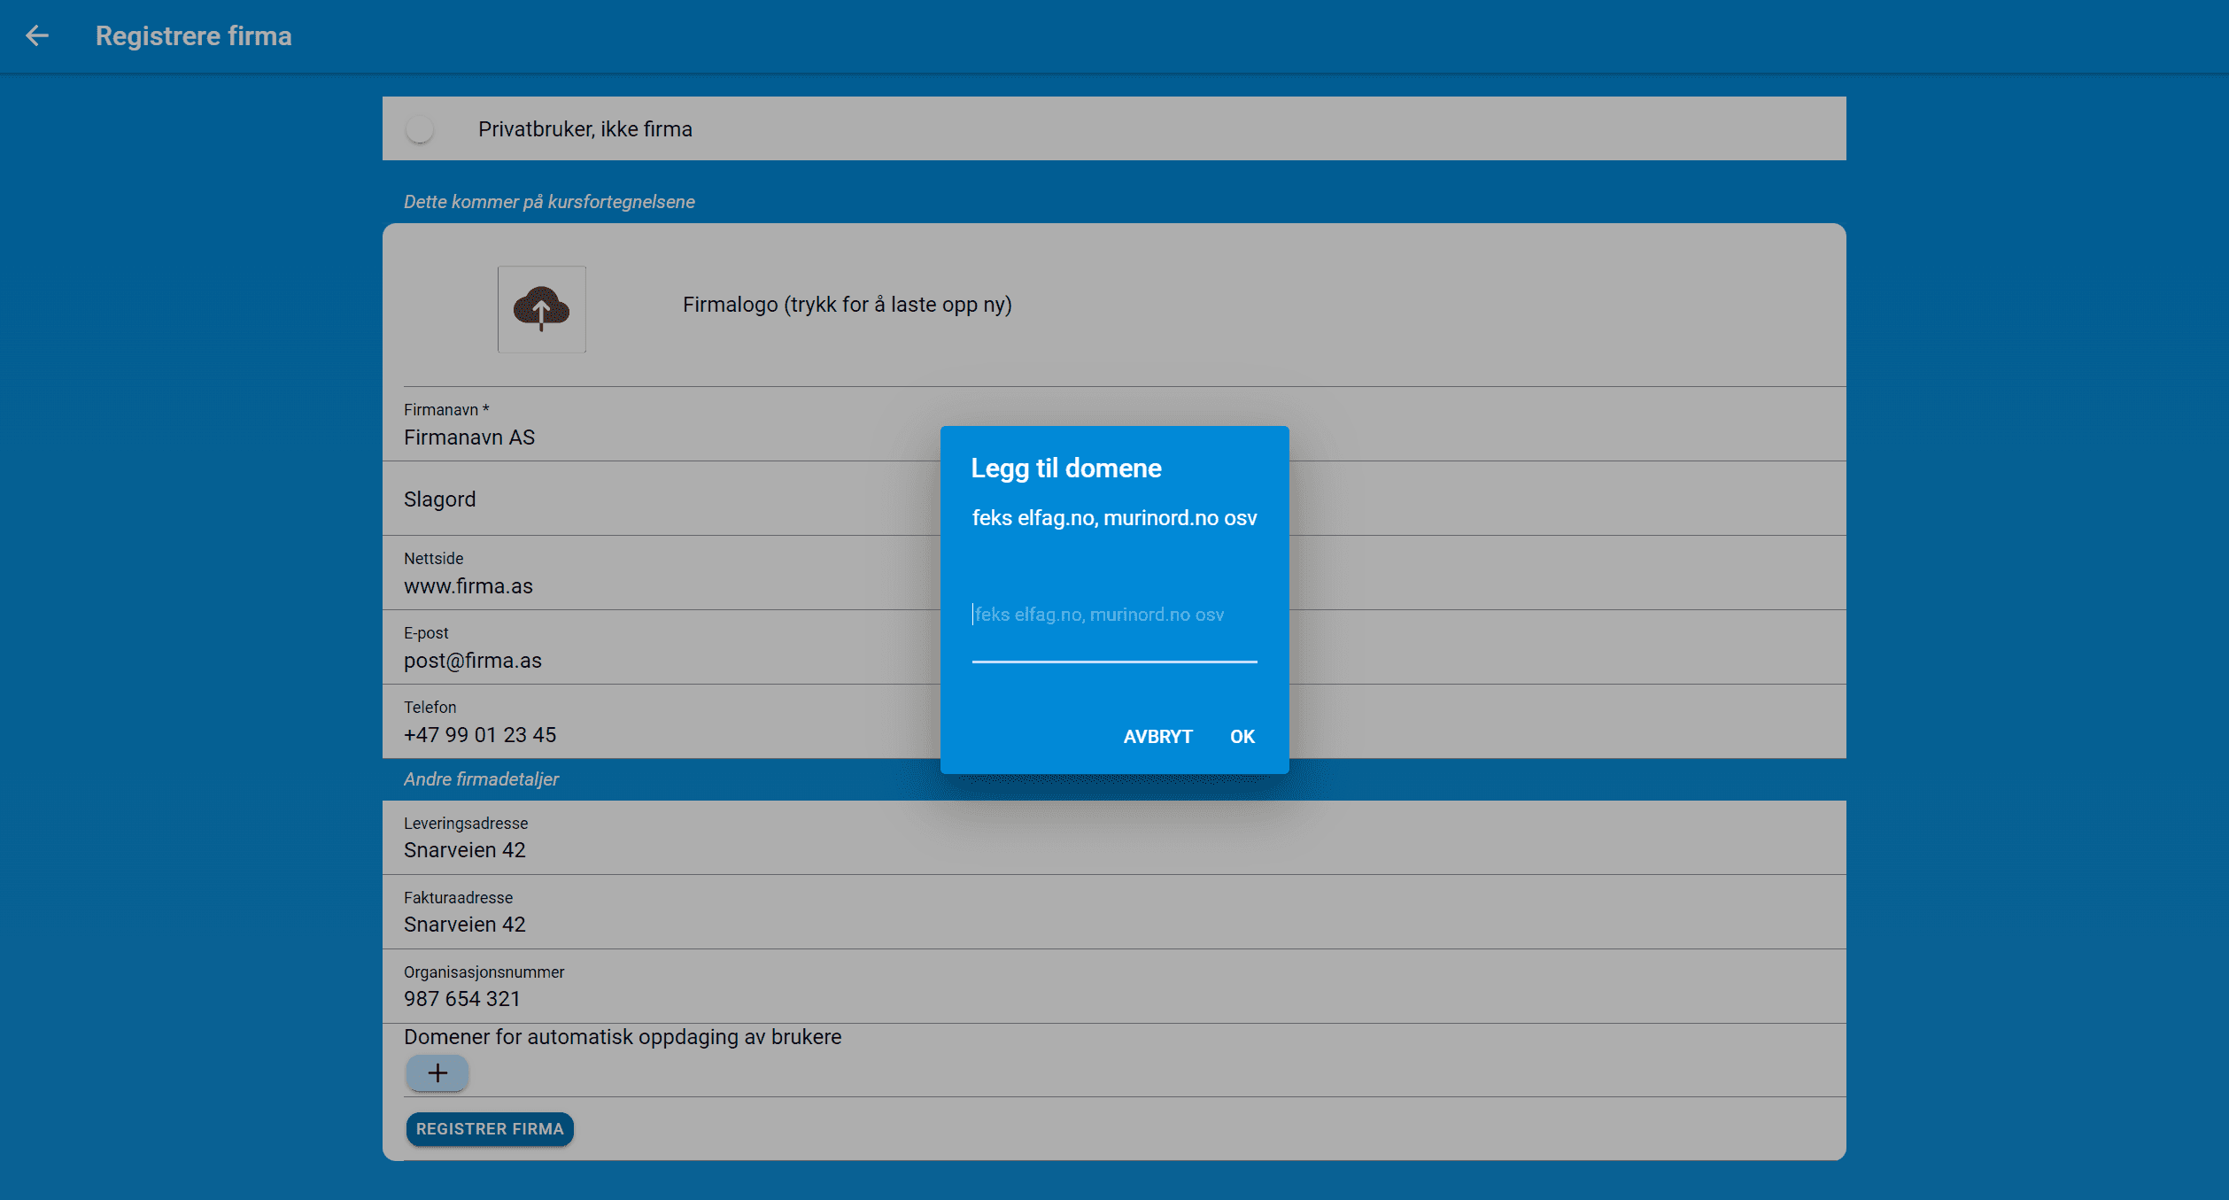Image resolution: width=2229 pixels, height=1200 pixels.
Task: Click the Domener for automatisk oppdaging label
Action: [623, 1037]
